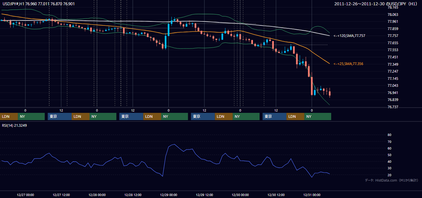Select the 12/29 00:00 time label
This screenshot has width=422, height=198.
pyautogui.click(x=168, y=195)
